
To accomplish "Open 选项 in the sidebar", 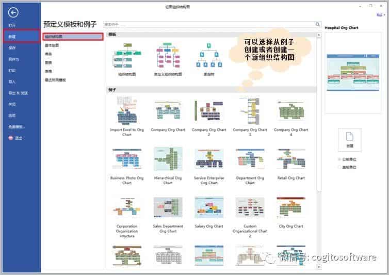I will point(12,116).
